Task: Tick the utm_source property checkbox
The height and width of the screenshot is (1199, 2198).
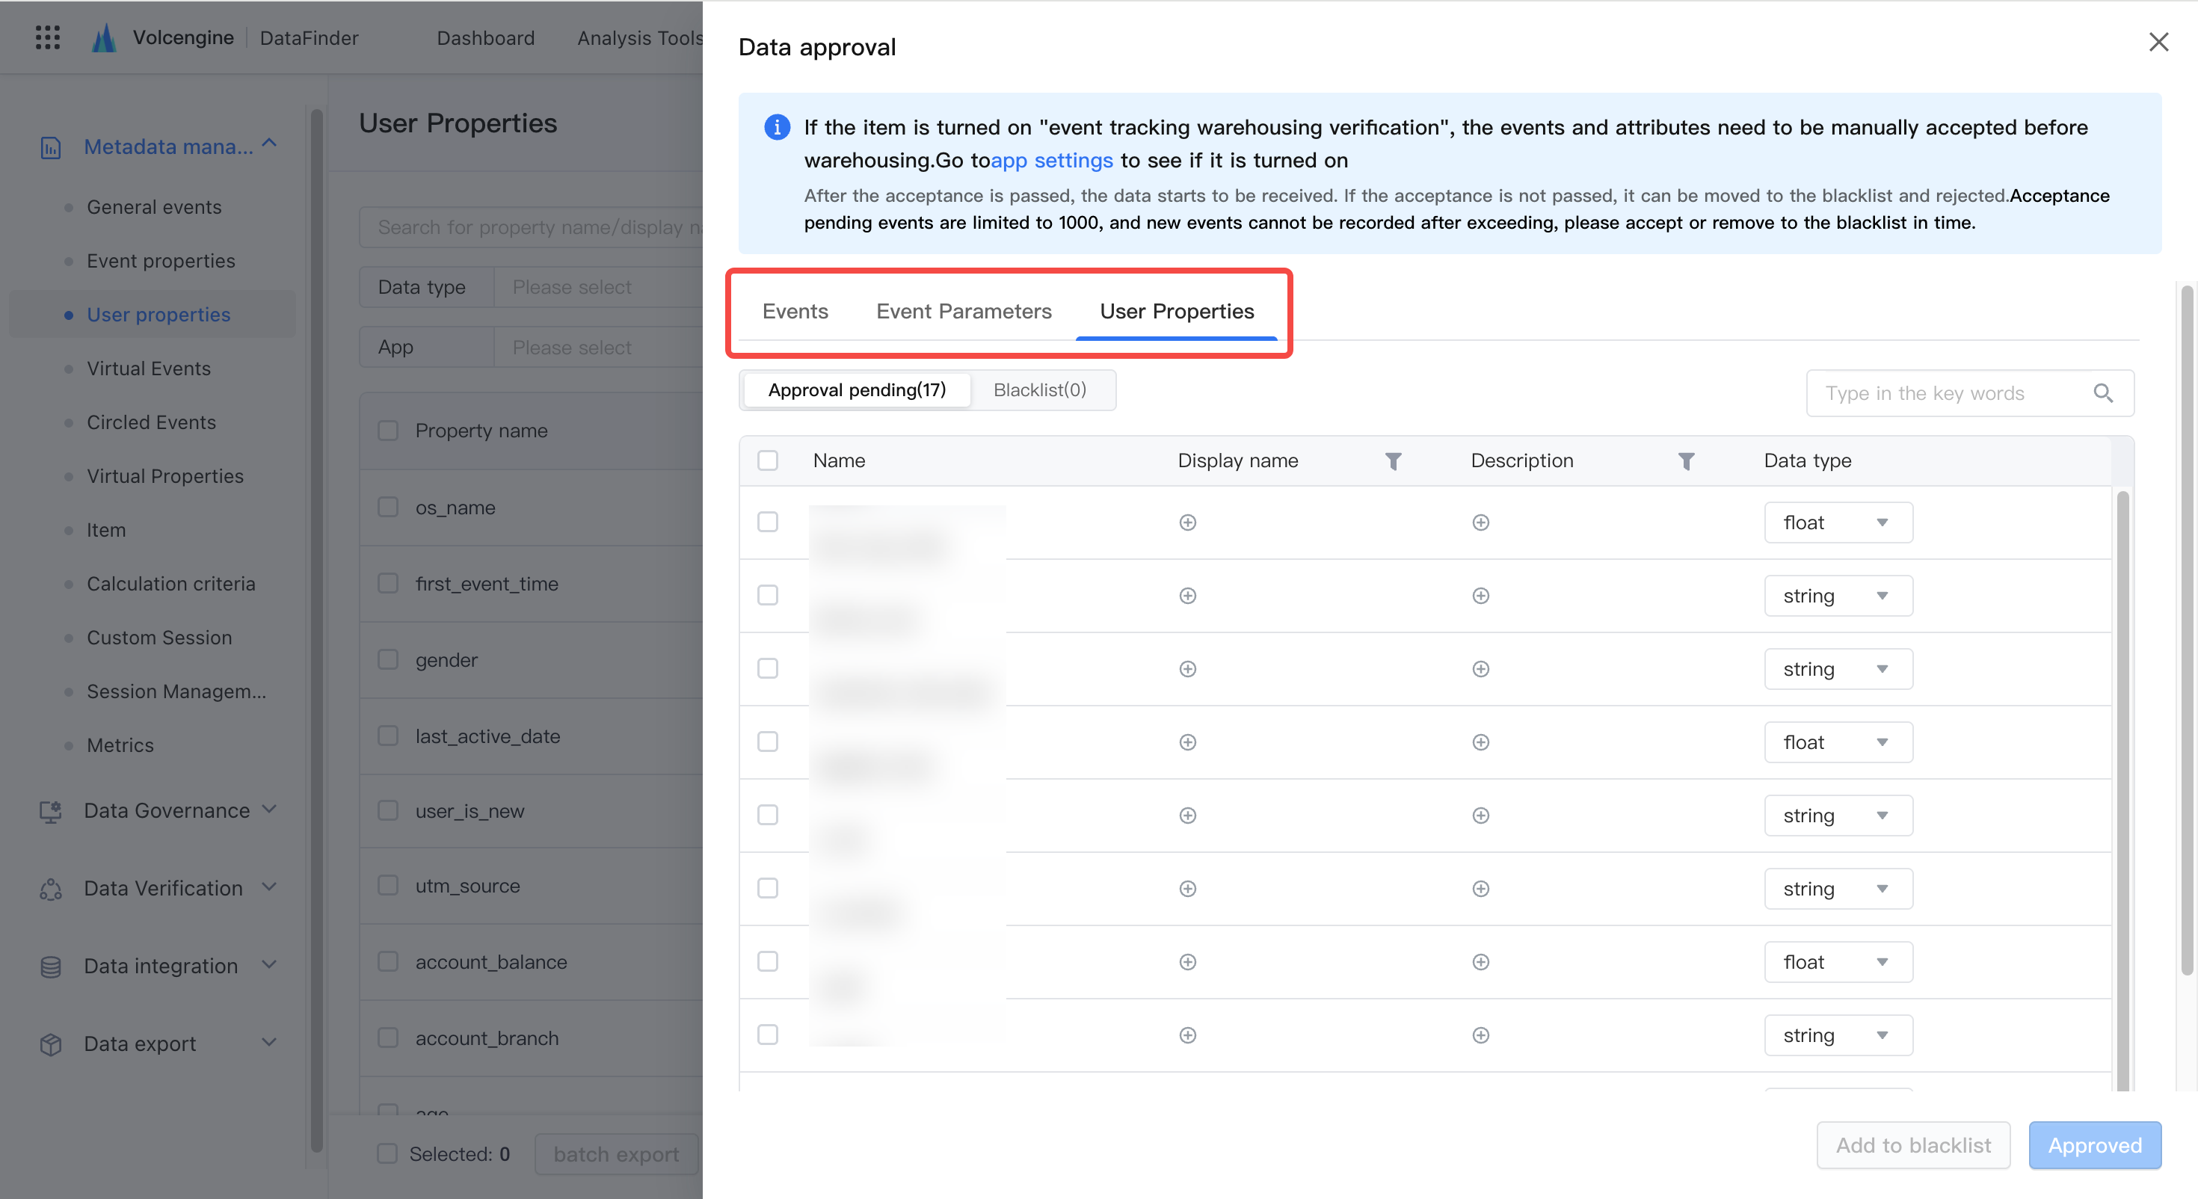Action: pyautogui.click(x=388, y=885)
